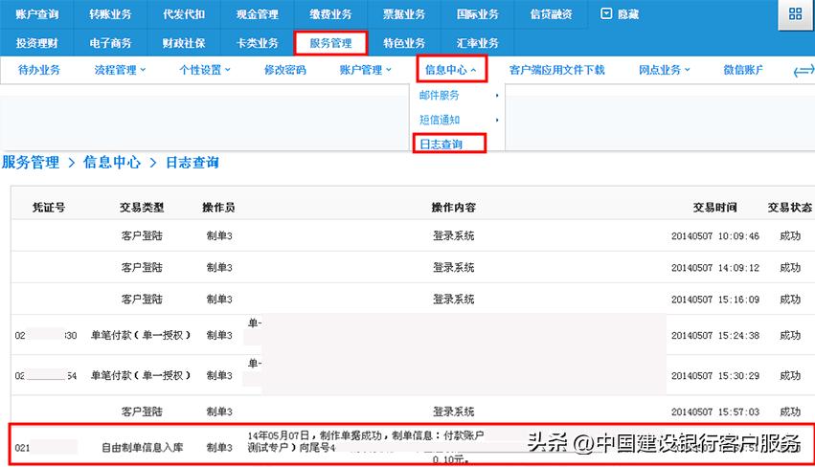
Task: Click the 操作内容 column header
Action: click(453, 208)
